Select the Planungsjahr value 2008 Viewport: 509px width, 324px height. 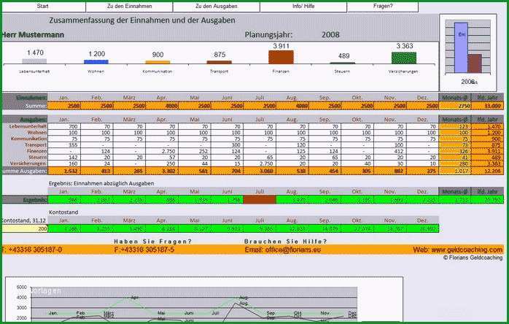(x=330, y=35)
